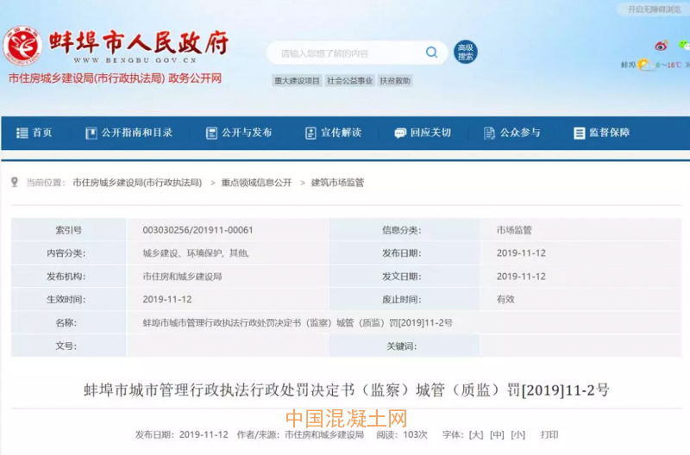
Task: Open 监督保障 navigation item
Action: 601,133
